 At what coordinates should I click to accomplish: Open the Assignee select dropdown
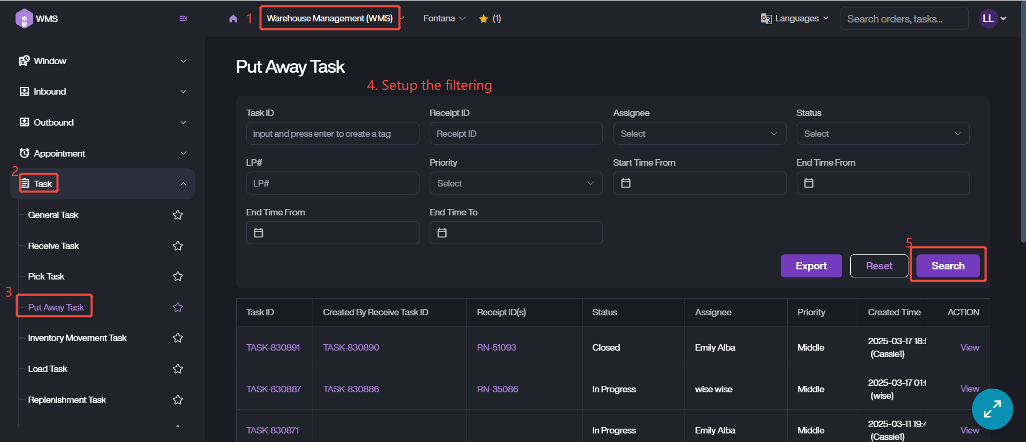click(699, 134)
